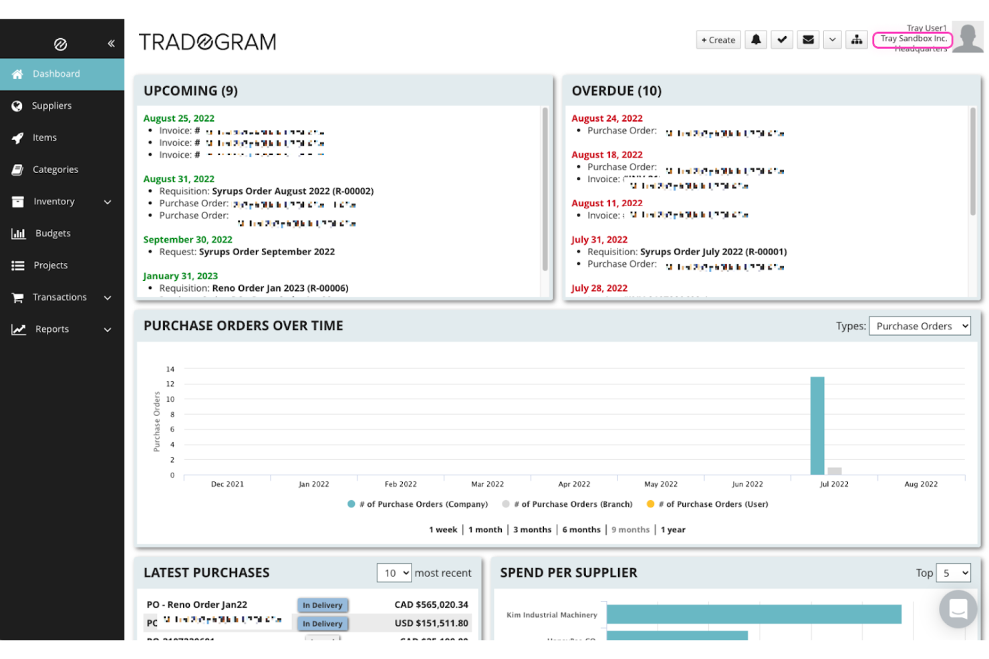Open Syrups Order September 2022 request

coord(267,252)
